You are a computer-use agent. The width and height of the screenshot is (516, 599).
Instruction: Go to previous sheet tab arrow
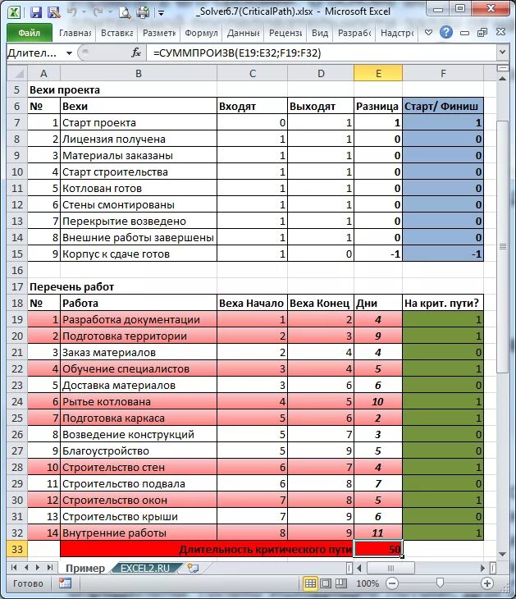26,568
